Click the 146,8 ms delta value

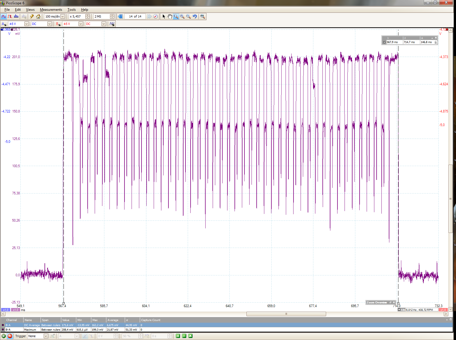tap(426, 42)
